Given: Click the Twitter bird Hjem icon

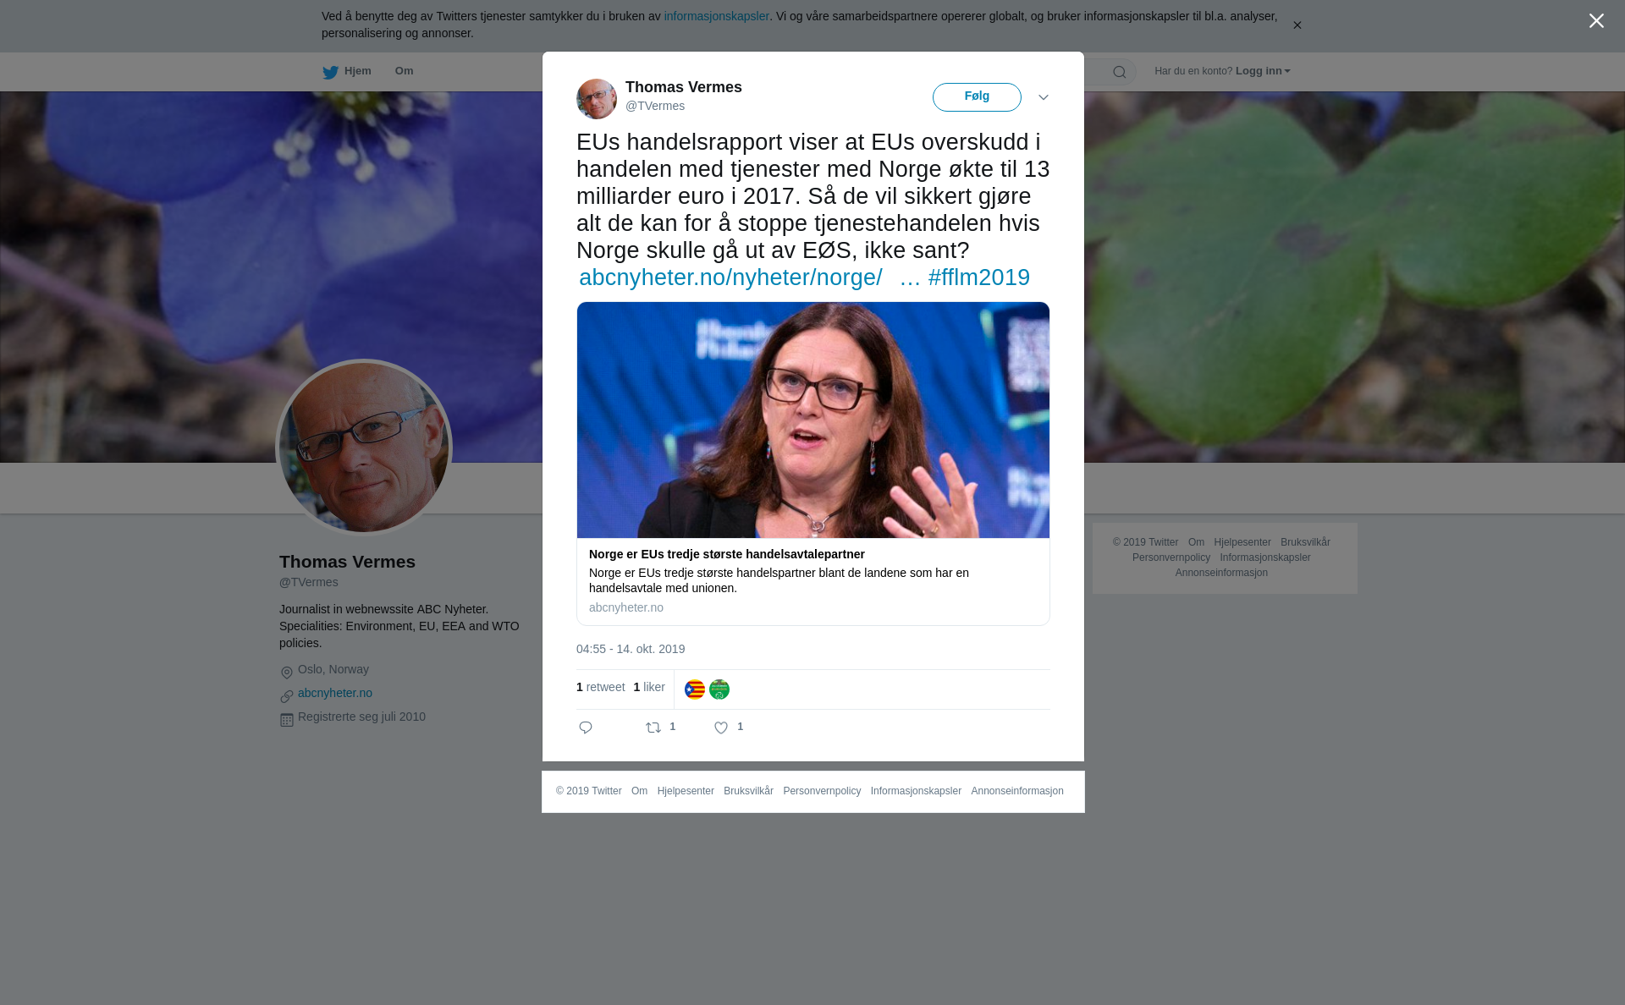Looking at the screenshot, I should pyautogui.click(x=330, y=72).
